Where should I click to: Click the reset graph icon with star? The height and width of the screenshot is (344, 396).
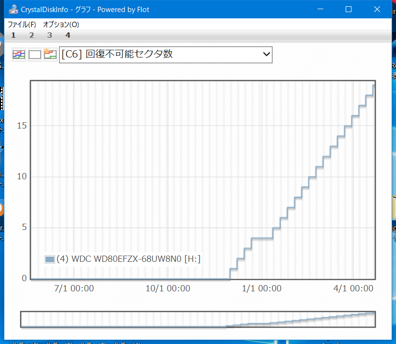pyautogui.click(x=50, y=54)
